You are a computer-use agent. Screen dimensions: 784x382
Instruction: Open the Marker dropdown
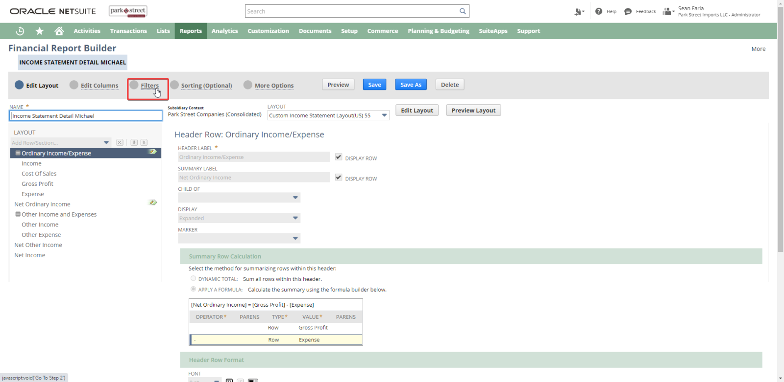239,238
